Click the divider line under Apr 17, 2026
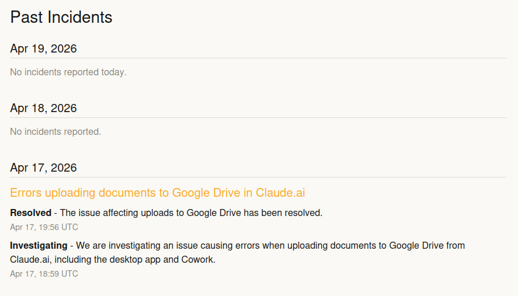The height and width of the screenshot is (296, 518). click(258, 177)
